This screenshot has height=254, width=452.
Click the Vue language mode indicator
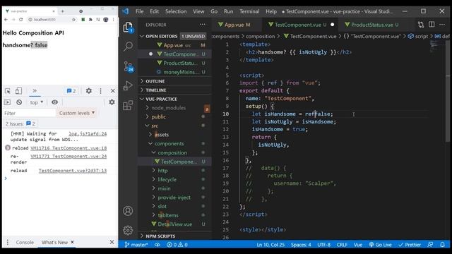pos(358,245)
